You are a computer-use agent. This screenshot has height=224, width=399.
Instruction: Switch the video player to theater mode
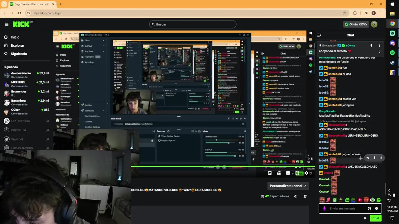288,173
